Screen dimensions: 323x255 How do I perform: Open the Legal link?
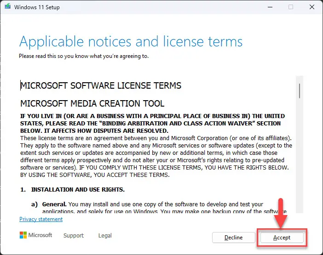(x=105, y=235)
